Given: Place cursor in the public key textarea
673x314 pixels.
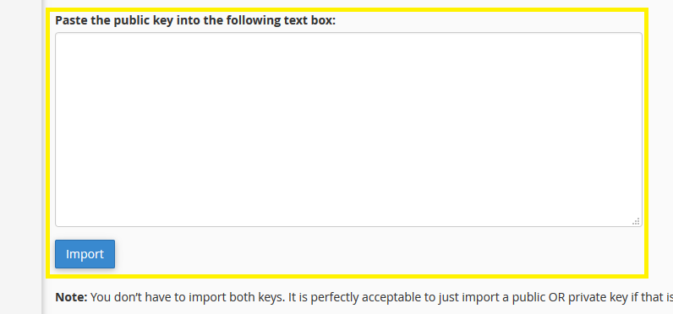Looking at the screenshot, I should click(348, 129).
